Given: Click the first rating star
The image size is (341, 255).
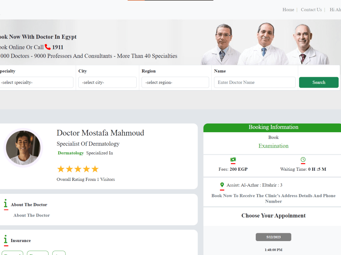Looking at the screenshot, I should [x=61, y=169].
